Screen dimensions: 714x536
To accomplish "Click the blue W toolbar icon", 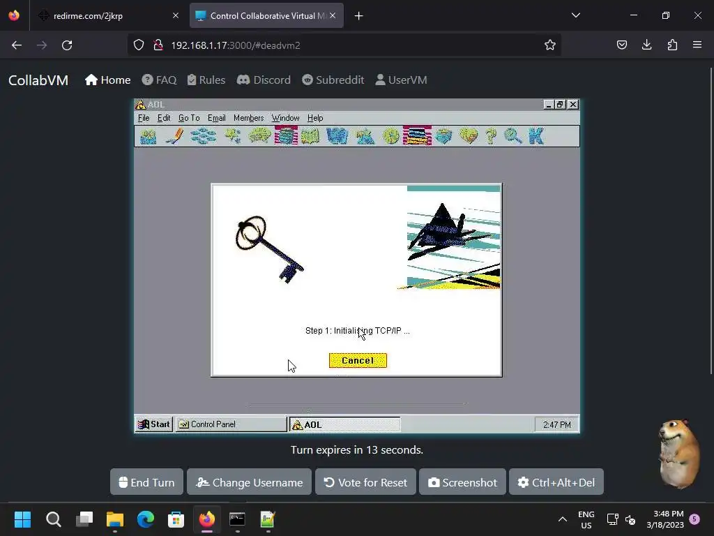I will 337,136.
